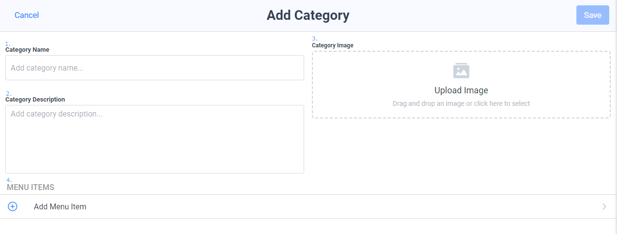Focus the Add category name field
This screenshot has width=617, height=234.
pyautogui.click(x=155, y=68)
